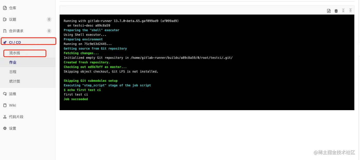Click the issues count badge

pyautogui.click(x=49, y=19)
